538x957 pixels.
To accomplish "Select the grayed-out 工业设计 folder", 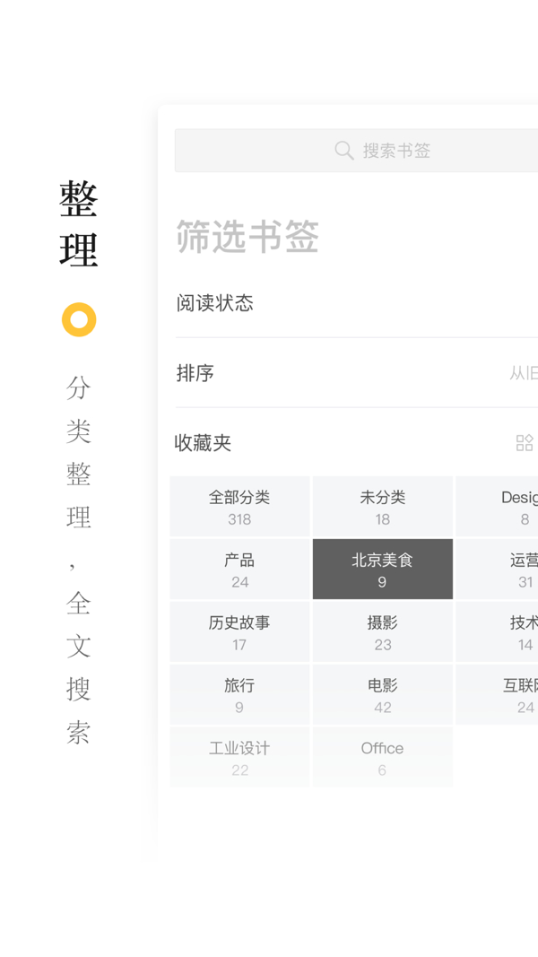I will (x=239, y=756).
